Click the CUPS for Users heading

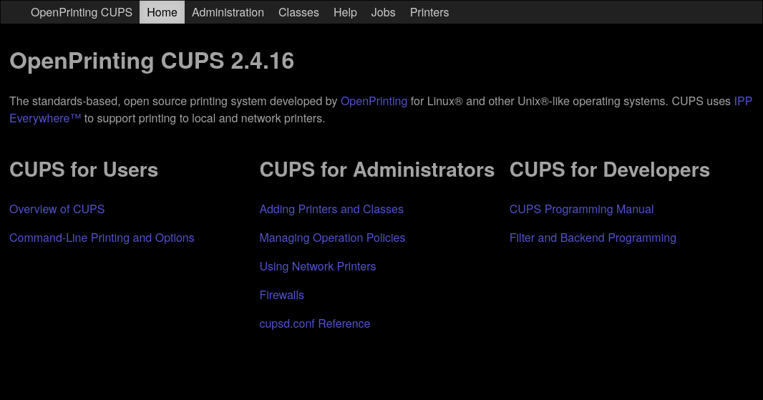(x=84, y=170)
